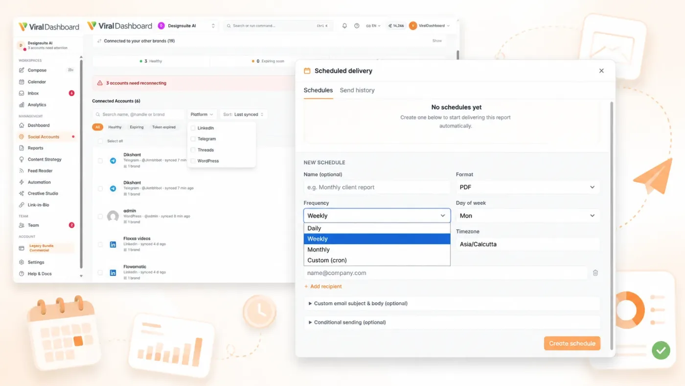
Task: Click the Calendar icon in the sidebar
Action: pos(22,82)
